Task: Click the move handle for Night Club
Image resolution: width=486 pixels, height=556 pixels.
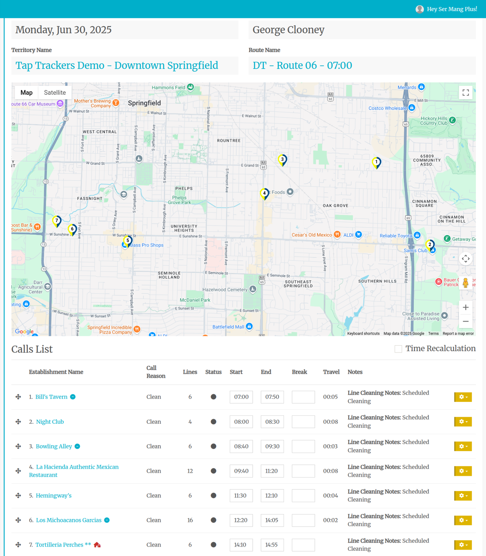Action: [x=18, y=422]
